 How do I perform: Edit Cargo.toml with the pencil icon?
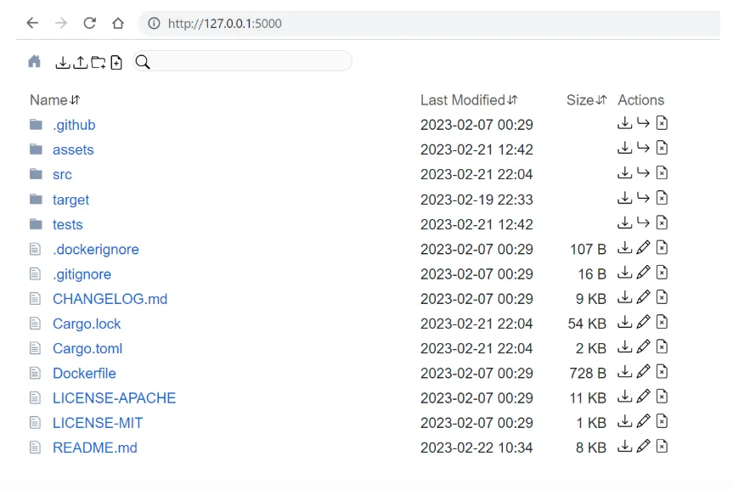tap(643, 347)
